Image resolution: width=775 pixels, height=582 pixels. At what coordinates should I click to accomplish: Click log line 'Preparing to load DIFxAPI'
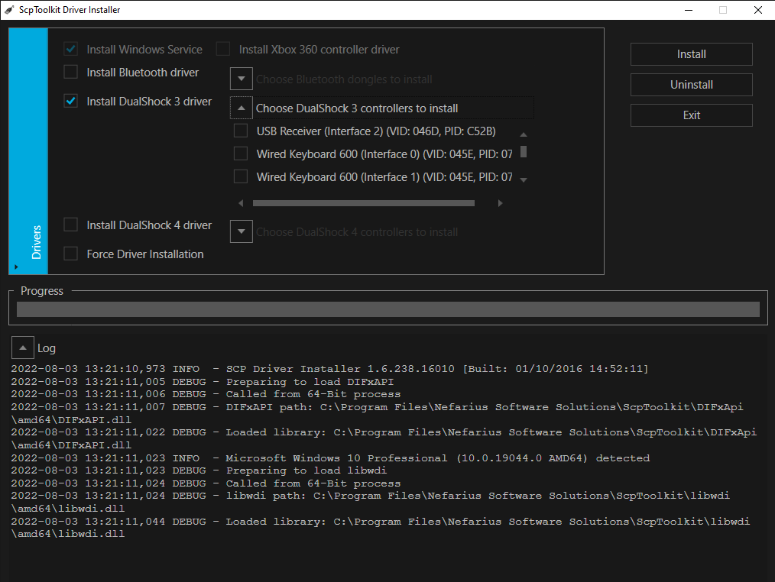[203, 382]
